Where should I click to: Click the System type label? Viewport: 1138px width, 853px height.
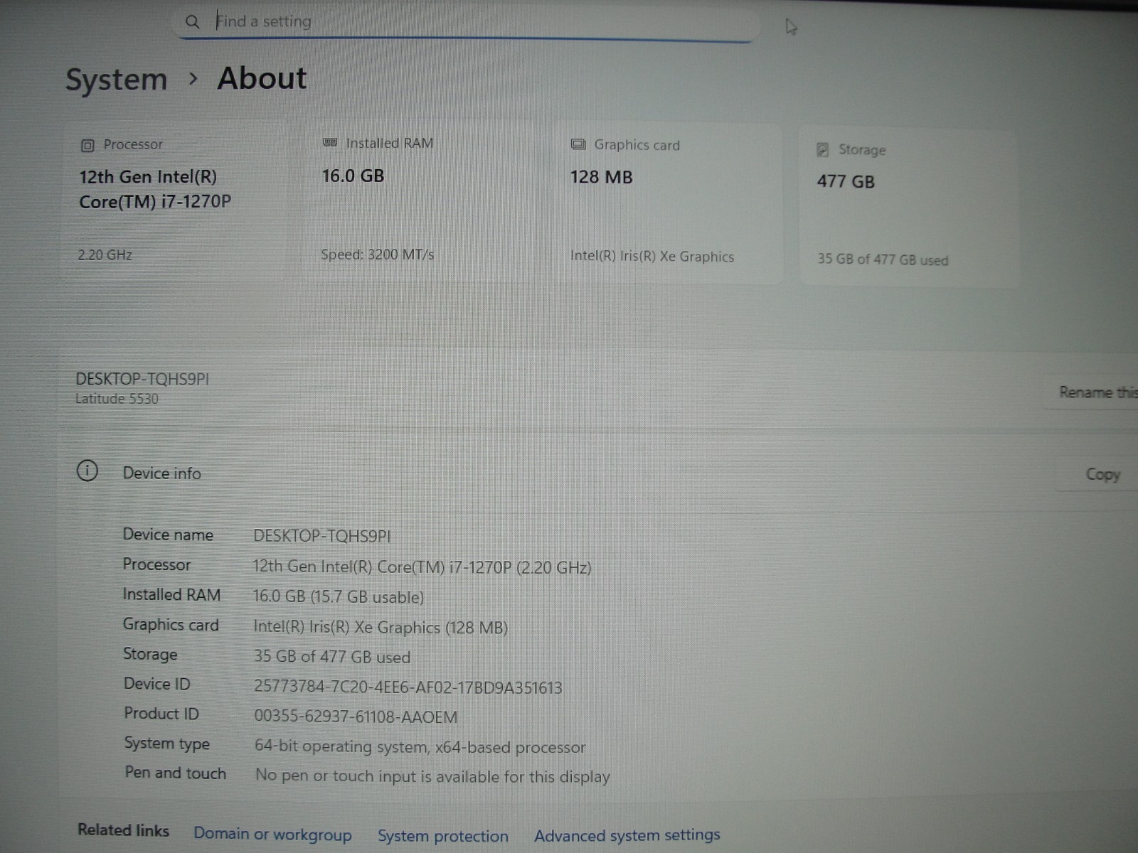coord(167,744)
